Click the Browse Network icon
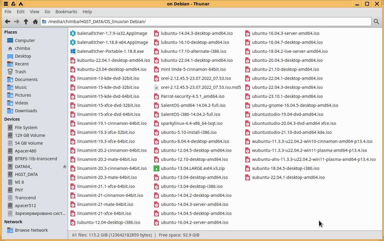 (10, 230)
